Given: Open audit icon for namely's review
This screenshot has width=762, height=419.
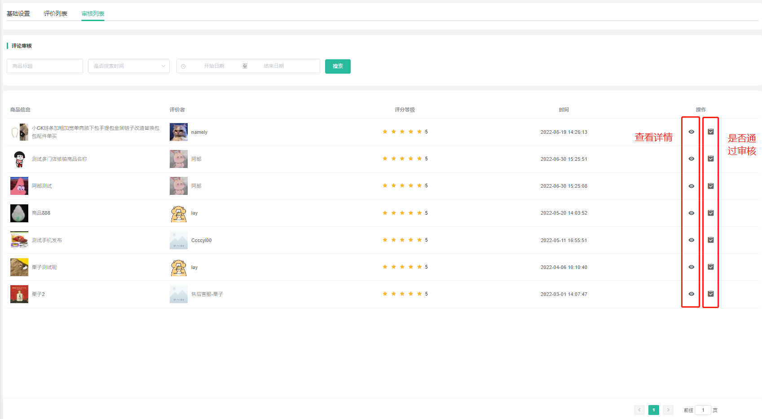Looking at the screenshot, I should 710,132.
